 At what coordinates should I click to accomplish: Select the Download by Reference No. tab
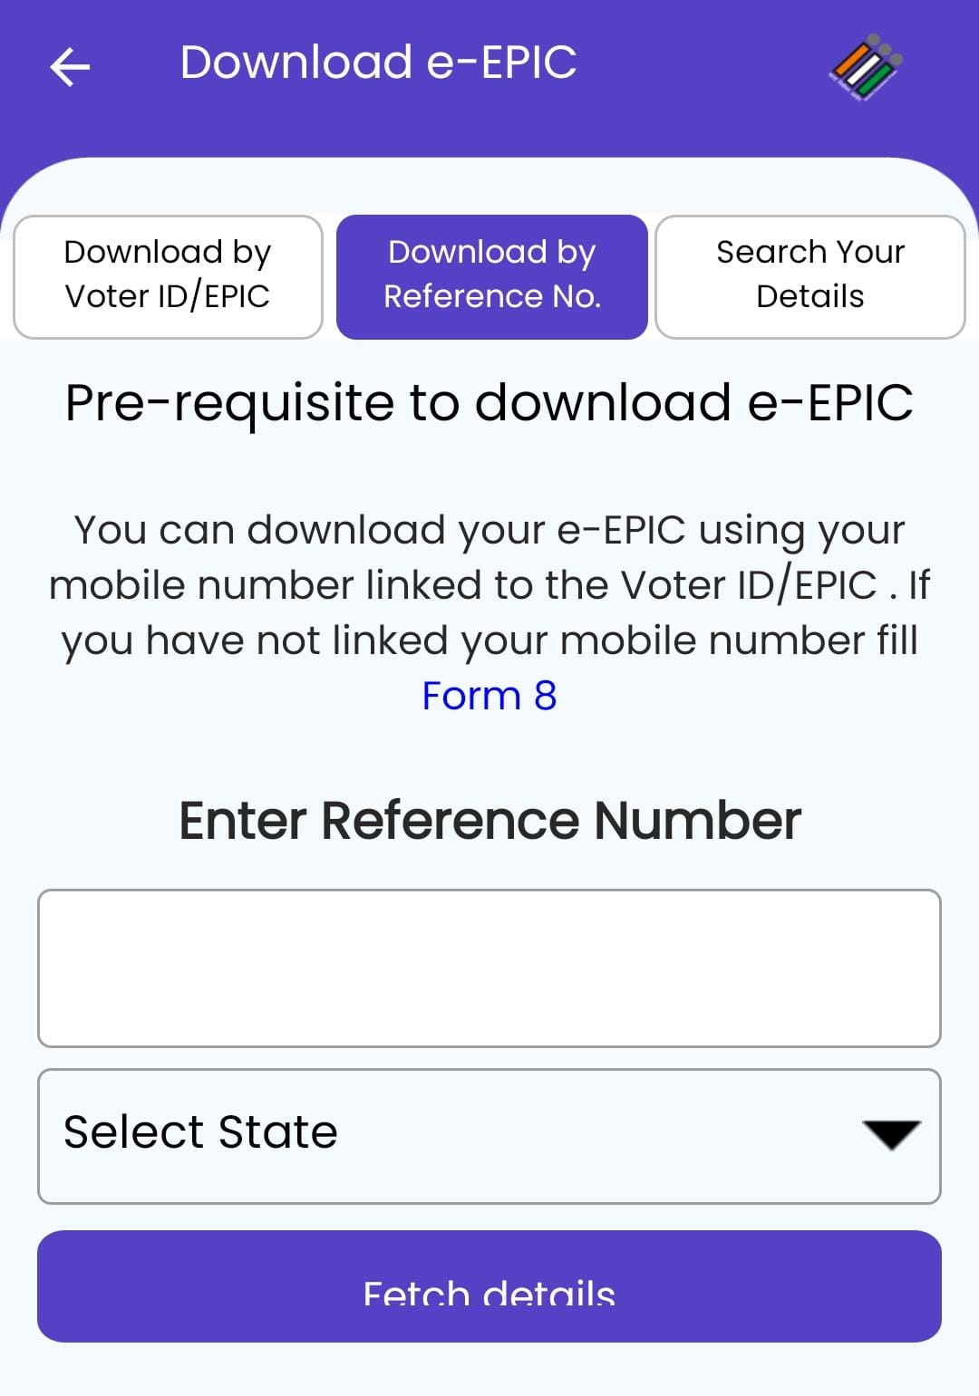(x=491, y=276)
